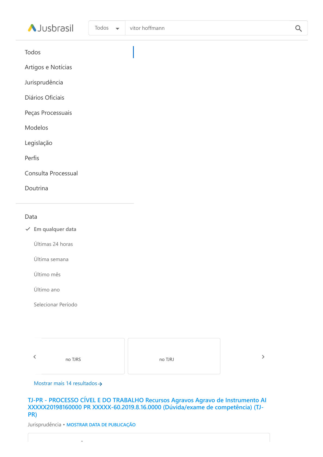Select Em qualquer data filter

pyautogui.click(x=55, y=229)
